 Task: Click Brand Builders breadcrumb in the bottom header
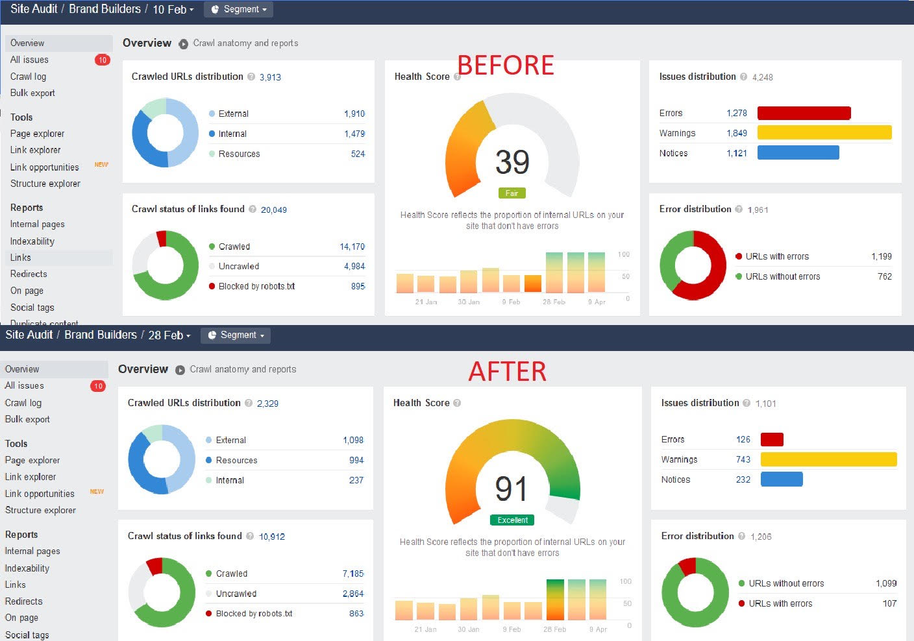click(x=101, y=335)
